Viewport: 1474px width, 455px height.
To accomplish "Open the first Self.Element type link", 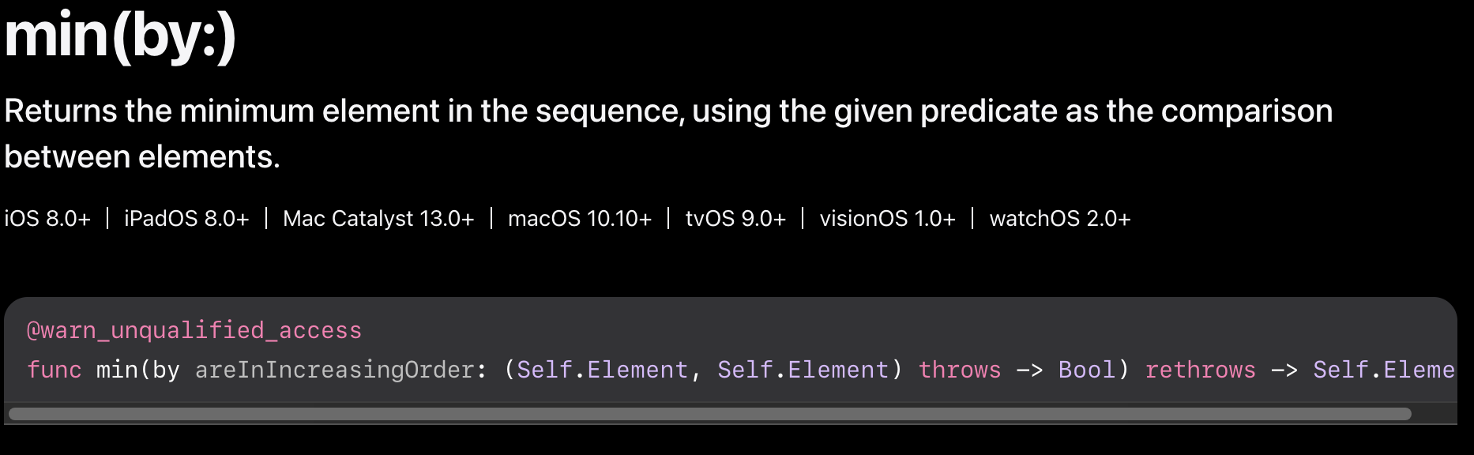I will (x=603, y=370).
